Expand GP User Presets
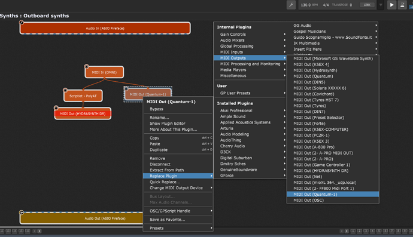 click(250, 93)
